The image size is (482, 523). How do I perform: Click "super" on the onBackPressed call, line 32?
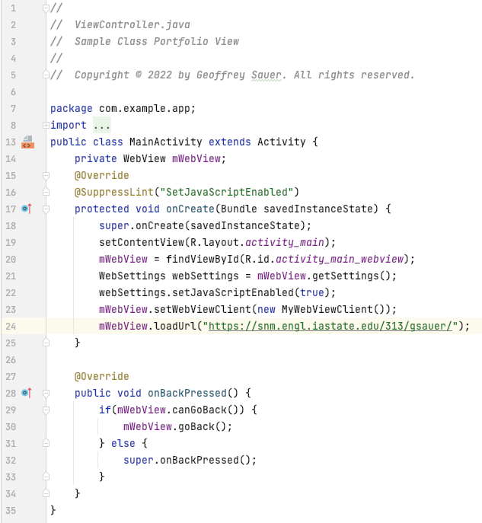click(139, 460)
